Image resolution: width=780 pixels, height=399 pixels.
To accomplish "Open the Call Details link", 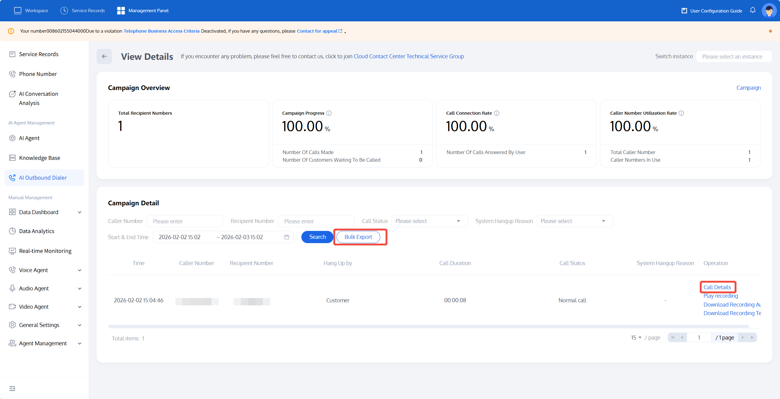I will click(x=717, y=287).
